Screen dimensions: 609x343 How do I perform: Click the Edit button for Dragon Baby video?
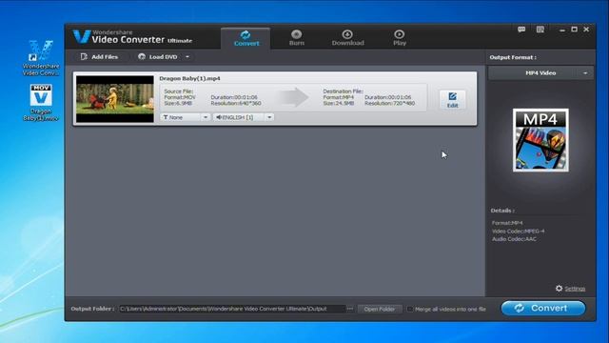coord(453,100)
